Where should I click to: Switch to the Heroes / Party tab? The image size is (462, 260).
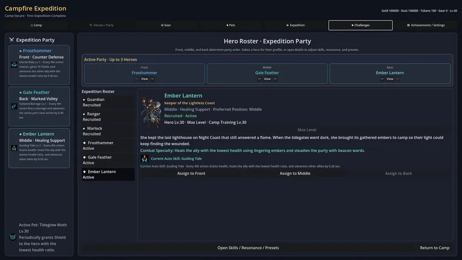(101, 25)
